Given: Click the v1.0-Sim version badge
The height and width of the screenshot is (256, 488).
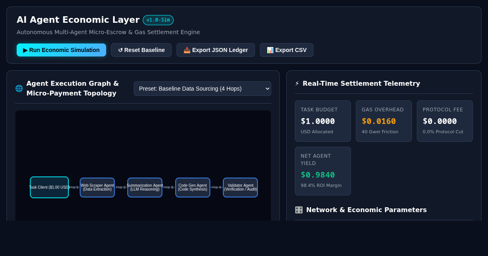Looking at the screenshot, I should coord(158,20).
